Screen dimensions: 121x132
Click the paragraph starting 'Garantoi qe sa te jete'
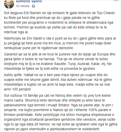[x=59, y=61]
